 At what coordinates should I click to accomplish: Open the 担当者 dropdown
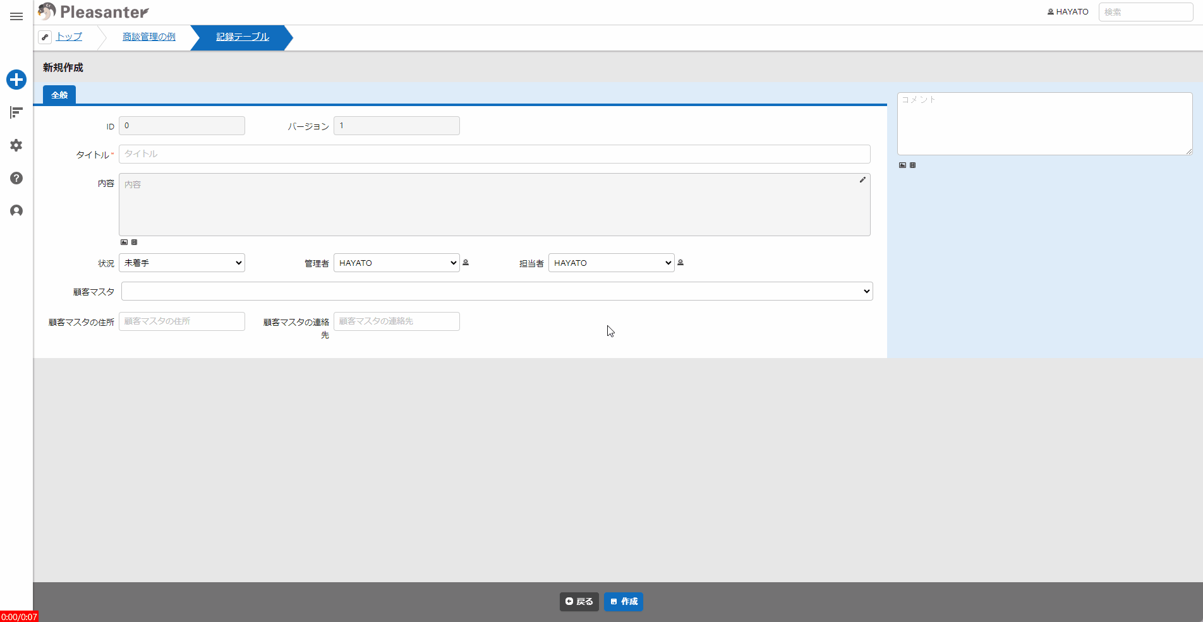(x=612, y=263)
